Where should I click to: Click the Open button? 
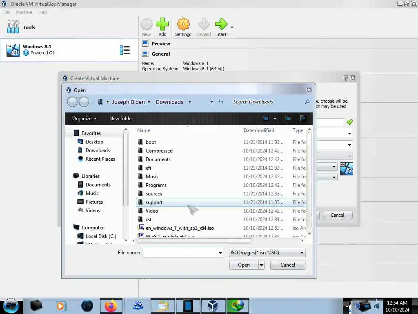tap(244, 265)
